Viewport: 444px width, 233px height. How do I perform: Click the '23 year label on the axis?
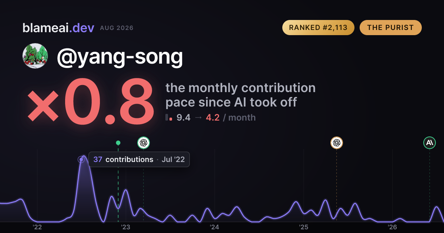click(126, 227)
